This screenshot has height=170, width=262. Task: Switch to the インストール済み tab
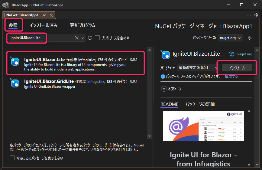point(44,25)
